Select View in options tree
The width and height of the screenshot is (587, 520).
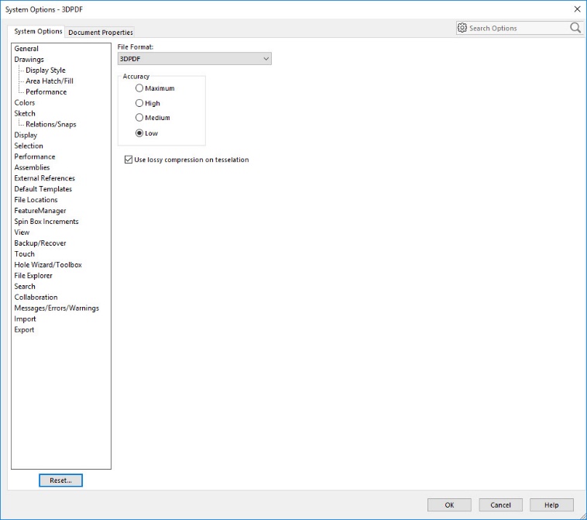(22, 232)
